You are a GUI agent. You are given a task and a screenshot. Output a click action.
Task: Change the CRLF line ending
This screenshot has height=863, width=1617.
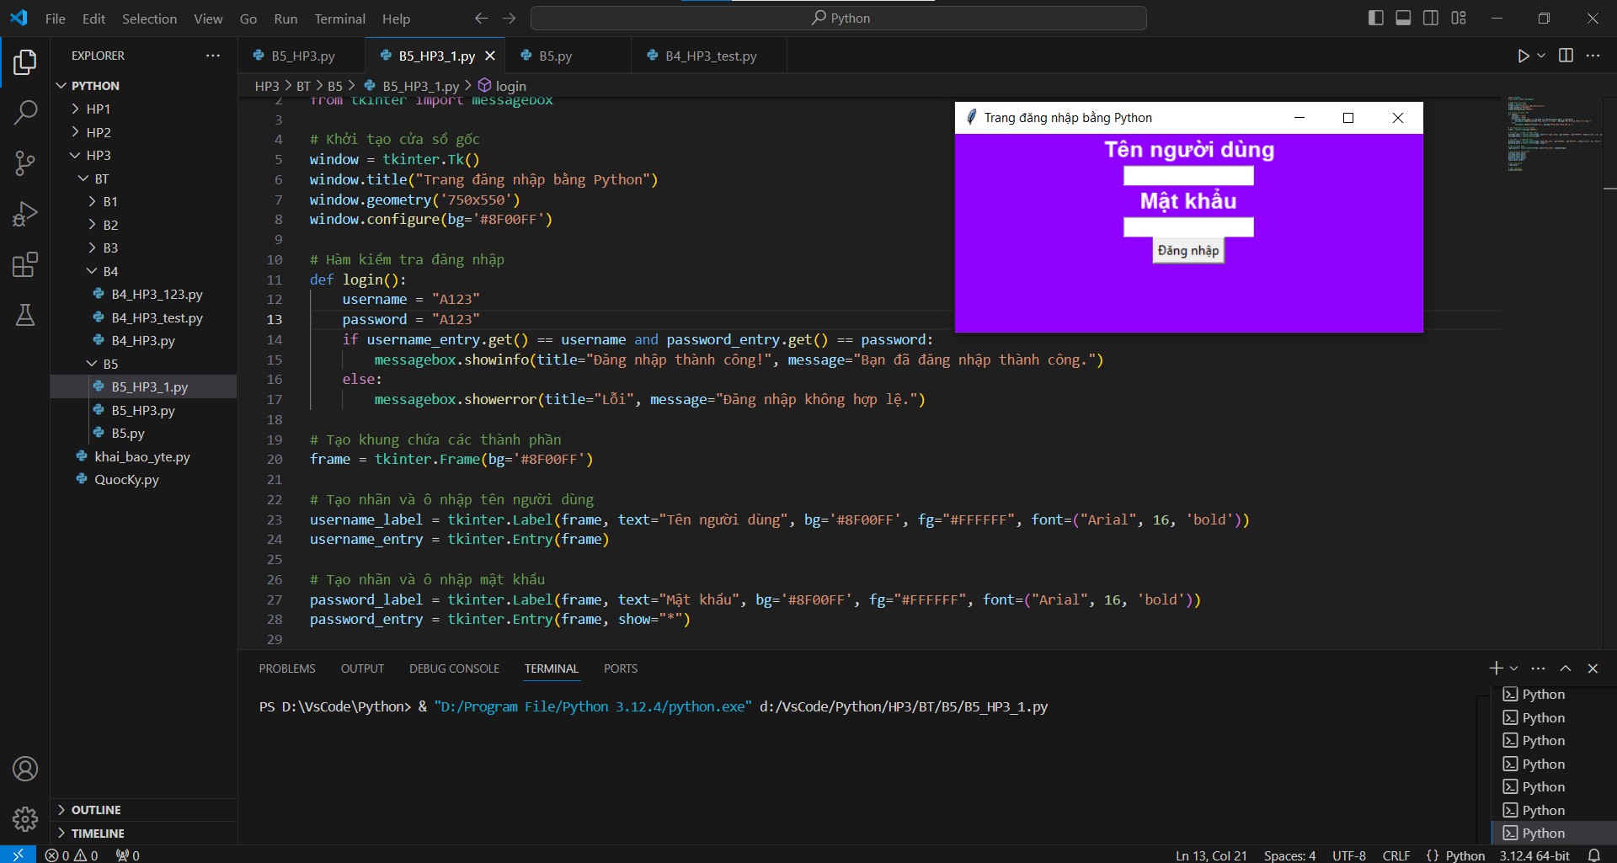(1396, 855)
